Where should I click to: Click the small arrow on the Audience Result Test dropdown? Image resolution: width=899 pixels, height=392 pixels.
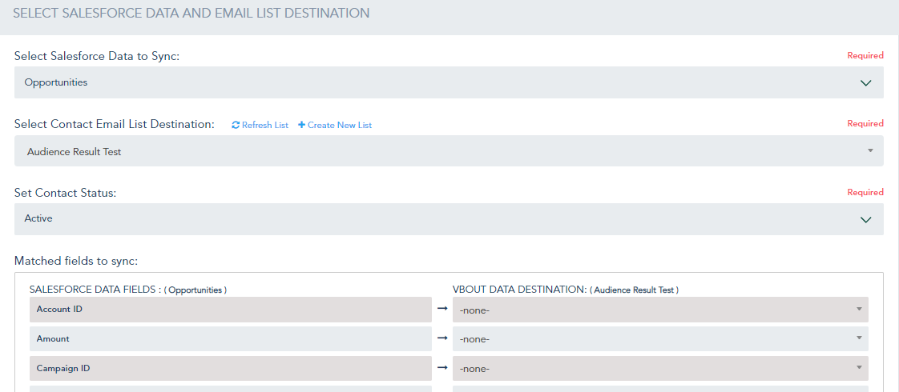click(870, 150)
